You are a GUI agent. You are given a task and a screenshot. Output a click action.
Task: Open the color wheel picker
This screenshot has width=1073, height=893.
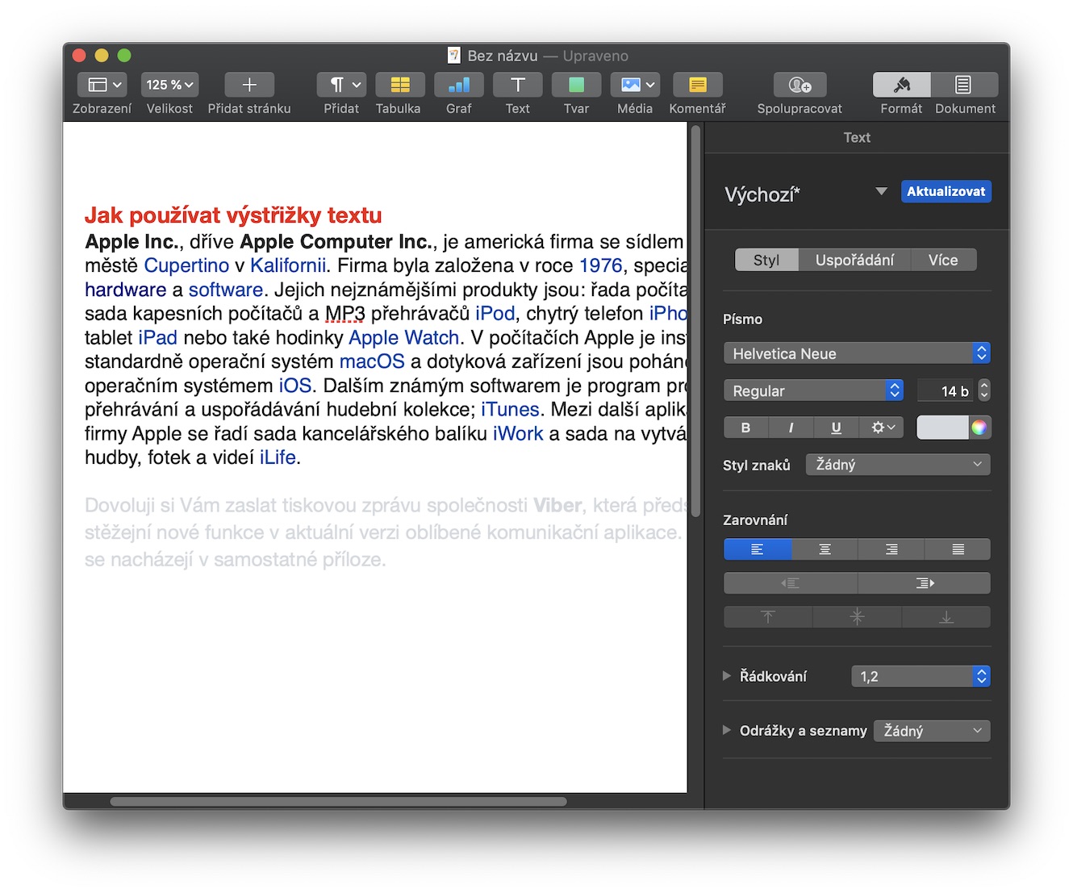pyautogui.click(x=979, y=428)
